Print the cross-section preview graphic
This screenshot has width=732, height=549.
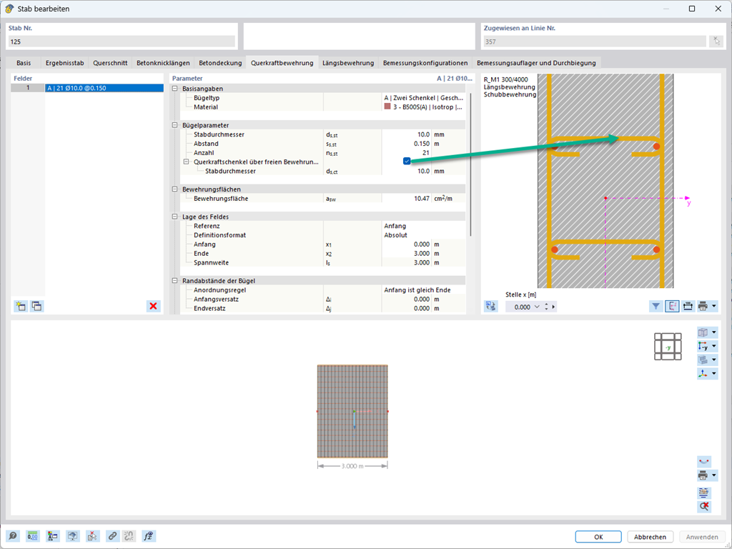[x=703, y=306]
